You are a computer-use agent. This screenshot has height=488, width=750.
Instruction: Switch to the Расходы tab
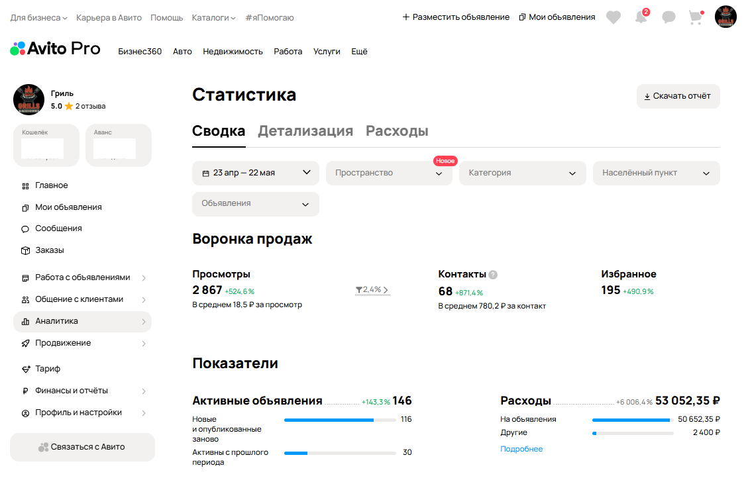(397, 131)
